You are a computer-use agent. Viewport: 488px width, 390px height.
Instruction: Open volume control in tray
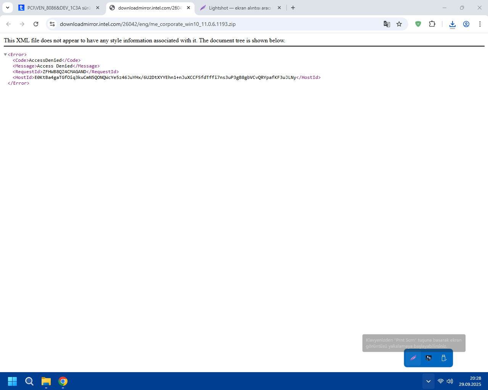450,381
